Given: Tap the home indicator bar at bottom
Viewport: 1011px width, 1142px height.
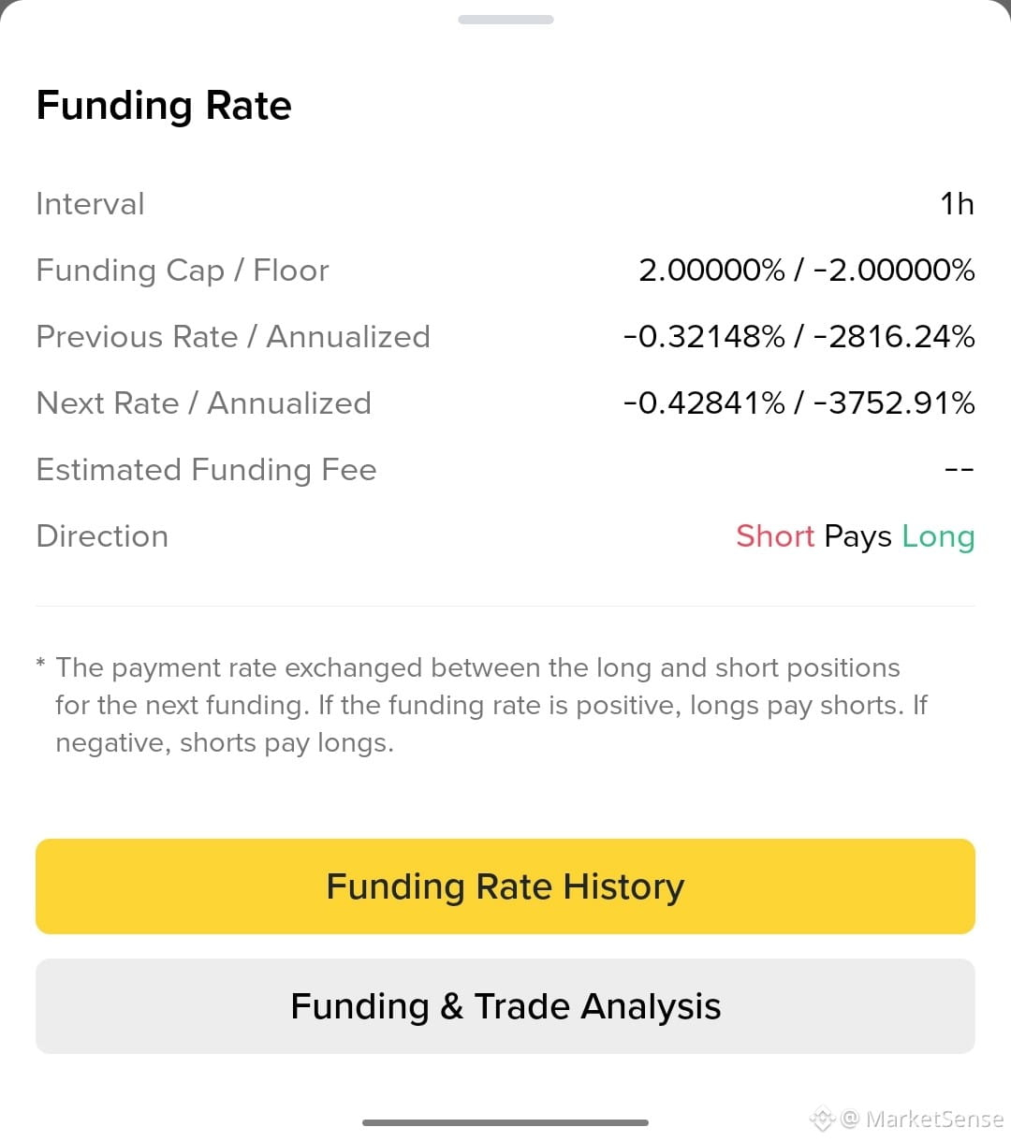Looking at the screenshot, I should click(x=505, y=1122).
